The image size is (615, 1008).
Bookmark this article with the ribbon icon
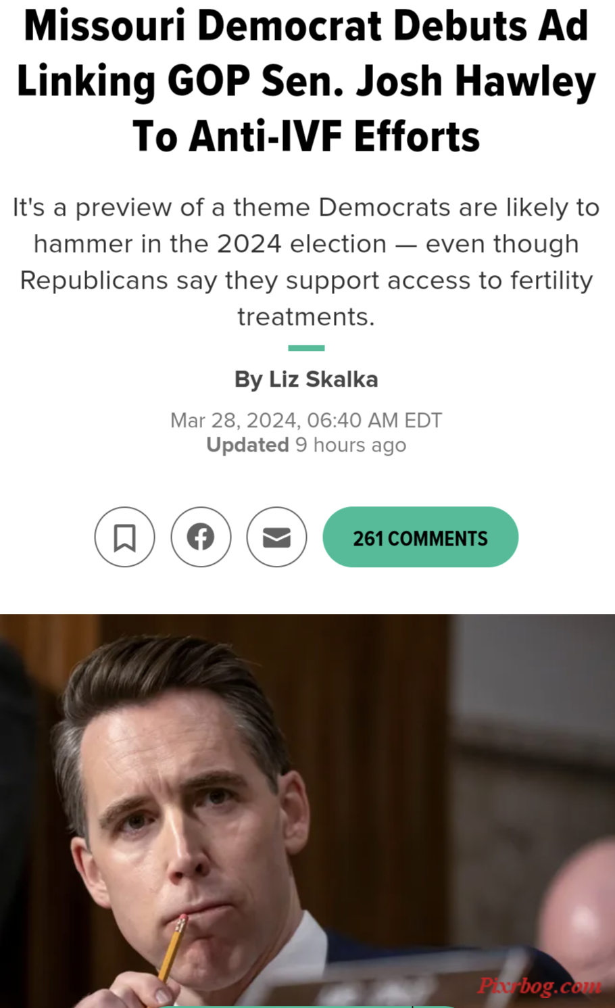tap(124, 537)
